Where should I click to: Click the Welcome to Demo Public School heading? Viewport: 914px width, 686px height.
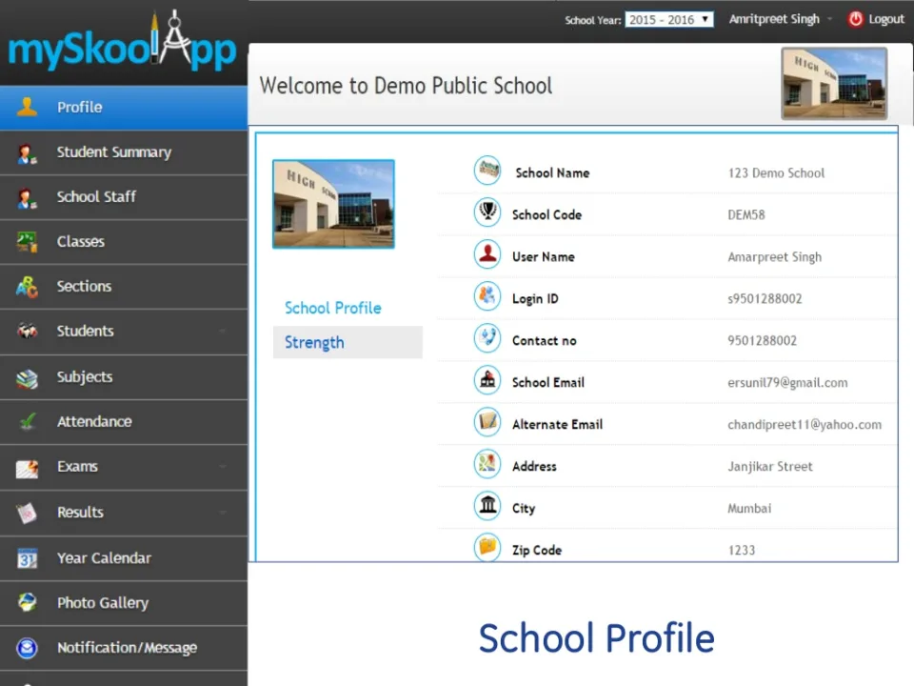click(406, 86)
